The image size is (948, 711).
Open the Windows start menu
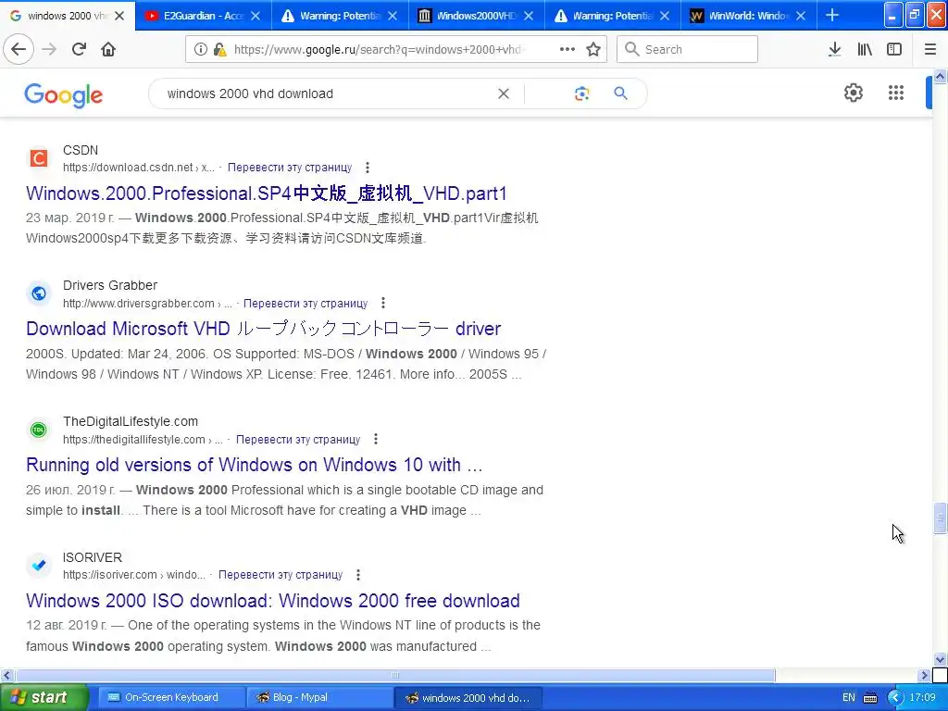pyautogui.click(x=44, y=697)
